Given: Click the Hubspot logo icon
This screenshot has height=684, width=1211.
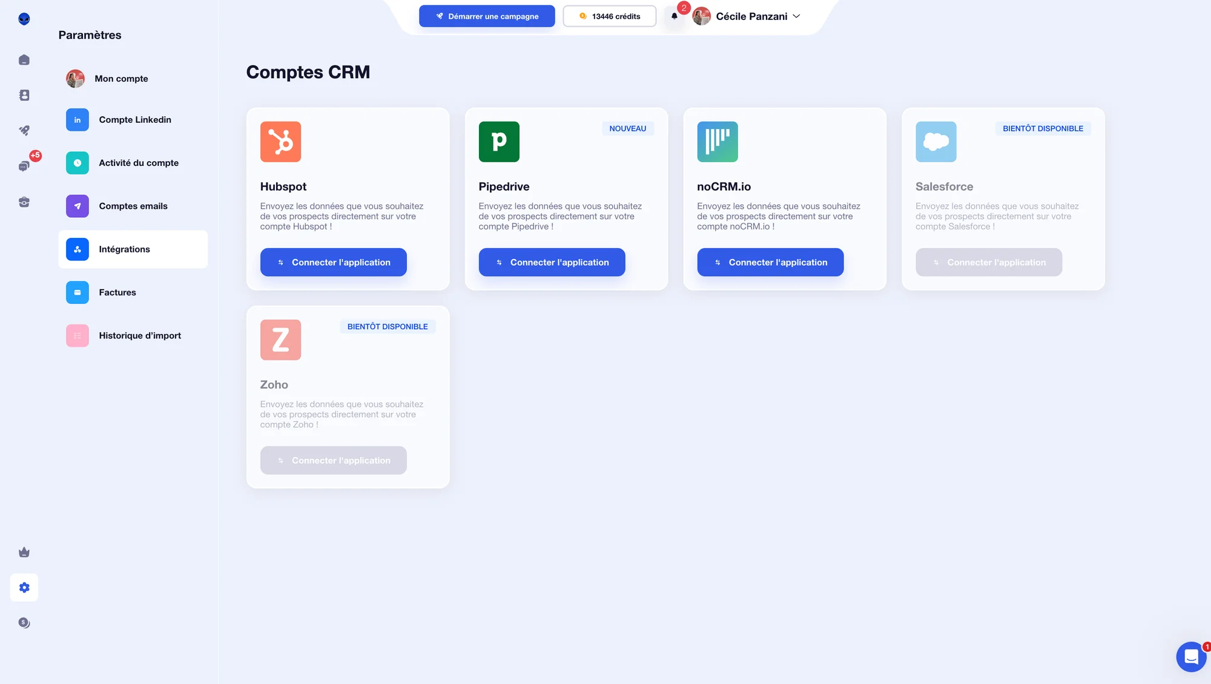Looking at the screenshot, I should pos(280,142).
